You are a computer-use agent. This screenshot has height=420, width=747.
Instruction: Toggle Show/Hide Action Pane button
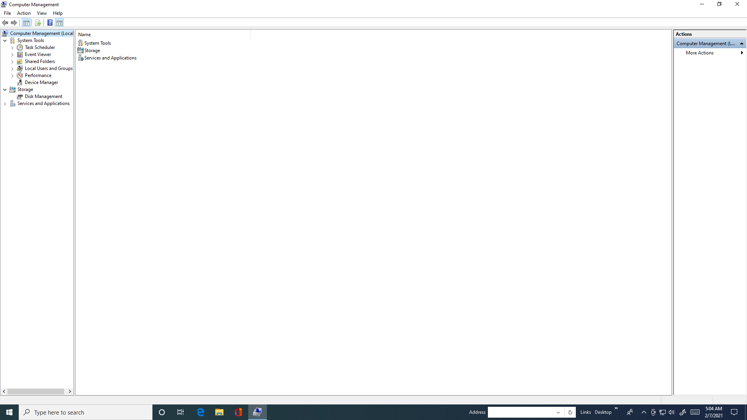point(60,23)
